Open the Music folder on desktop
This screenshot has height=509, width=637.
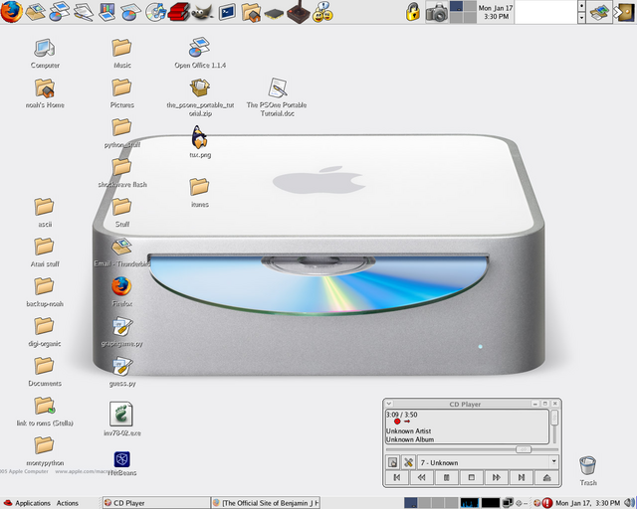pyautogui.click(x=121, y=48)
